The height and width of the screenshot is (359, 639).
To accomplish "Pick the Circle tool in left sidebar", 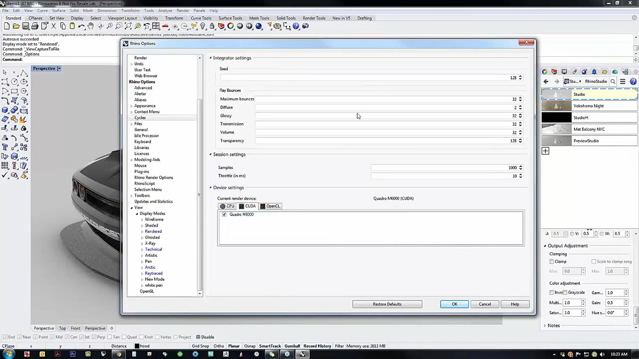I will [x=14, y=82].
